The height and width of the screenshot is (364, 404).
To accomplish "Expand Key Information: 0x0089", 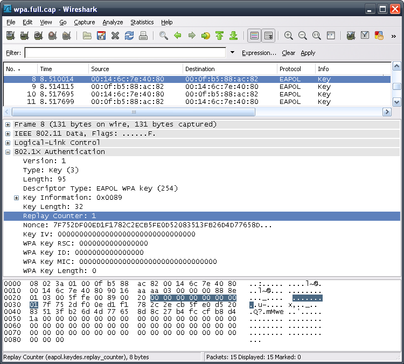I will 17,198.
